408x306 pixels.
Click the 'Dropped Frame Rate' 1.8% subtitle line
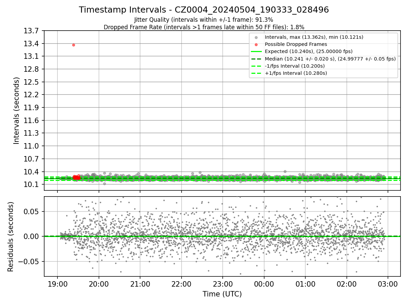[x=204, y=27]
